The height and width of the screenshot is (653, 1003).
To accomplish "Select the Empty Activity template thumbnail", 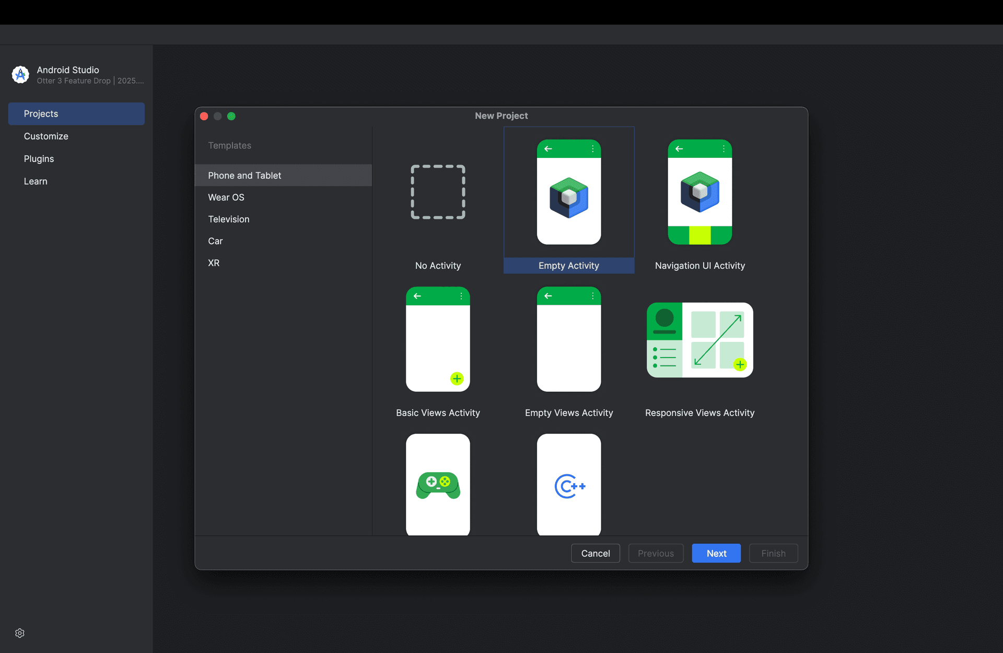I will [x=569, y=192].
